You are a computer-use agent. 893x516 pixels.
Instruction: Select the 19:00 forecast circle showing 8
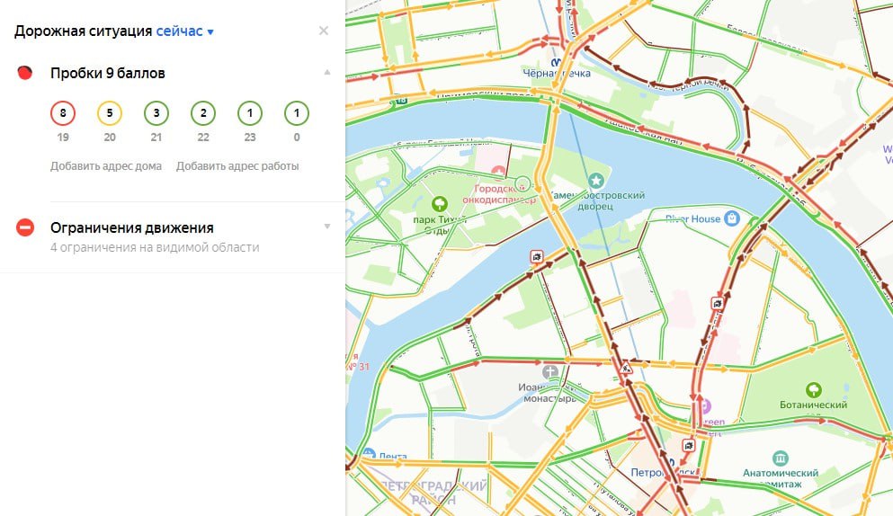pyautogui.click(x=63, y=114)
